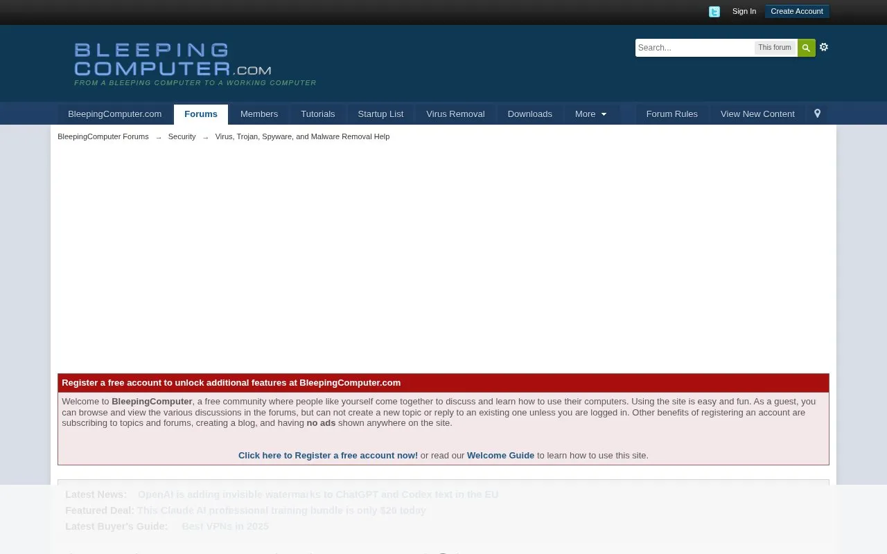
Task: Open the Claude AI training bundle deal
Action: pos(281,510)
